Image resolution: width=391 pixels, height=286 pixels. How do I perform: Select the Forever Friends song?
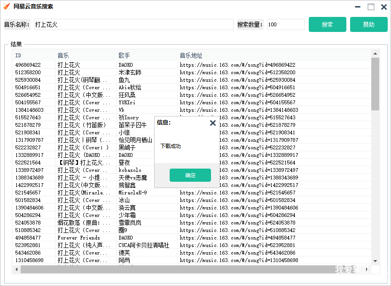click(x=79, y=238)
